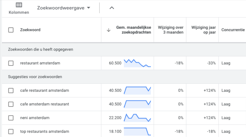
Task: Click the neni amsterdam keyword text
Action: (x=35, y=118)
